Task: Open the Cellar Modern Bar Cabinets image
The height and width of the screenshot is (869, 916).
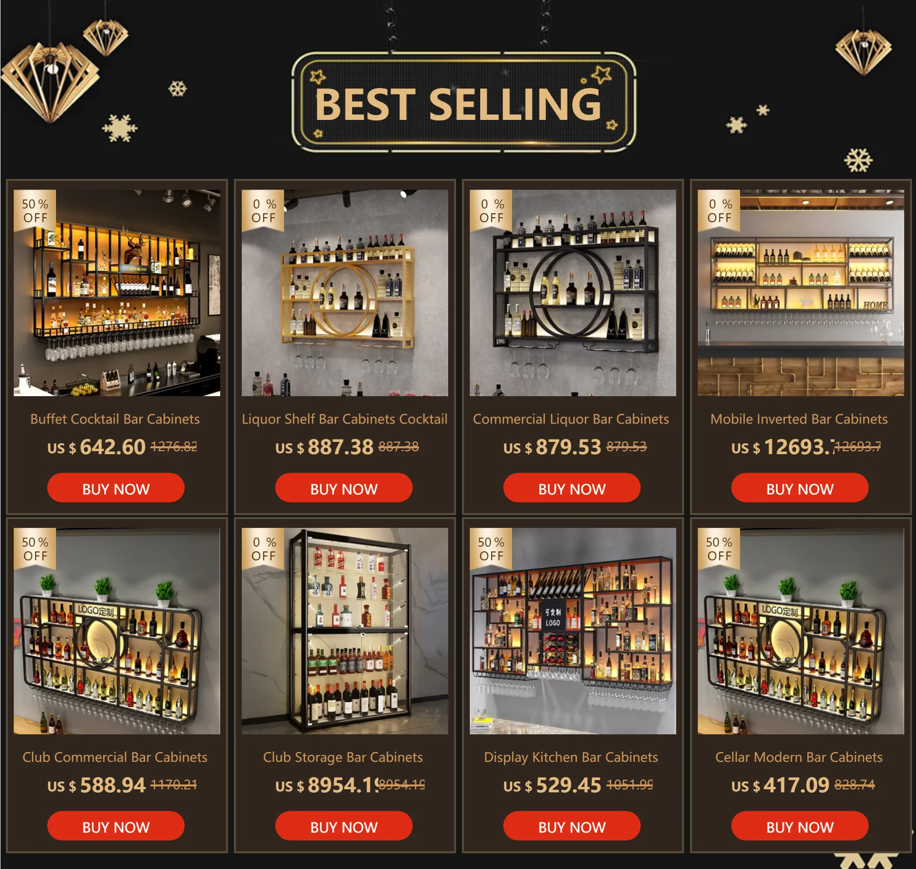Action: tap(801, 631)
